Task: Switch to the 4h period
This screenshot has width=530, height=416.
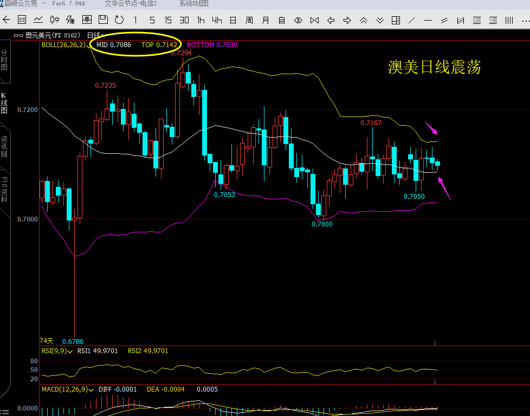Action: [217, 20]
